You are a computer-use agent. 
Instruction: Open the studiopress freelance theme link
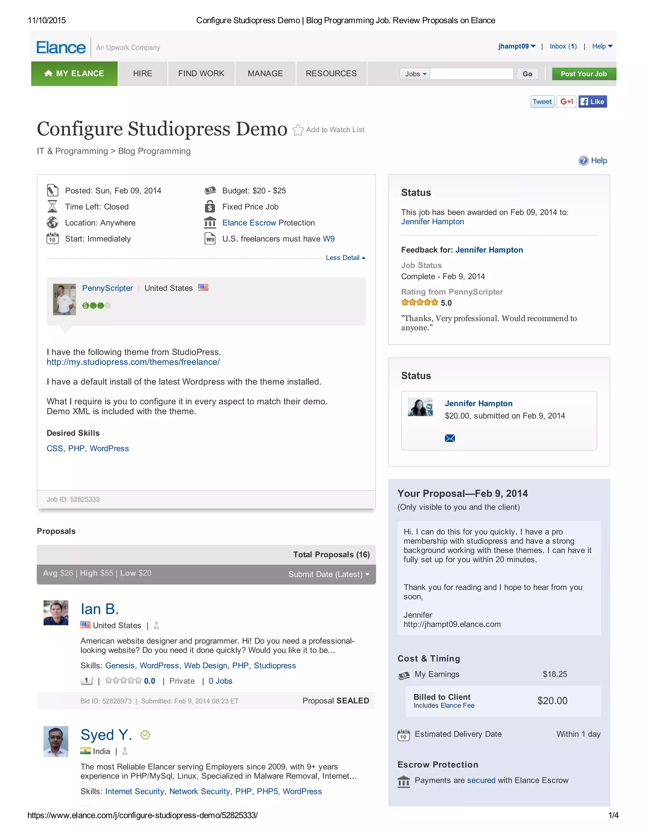pos(133,362)
